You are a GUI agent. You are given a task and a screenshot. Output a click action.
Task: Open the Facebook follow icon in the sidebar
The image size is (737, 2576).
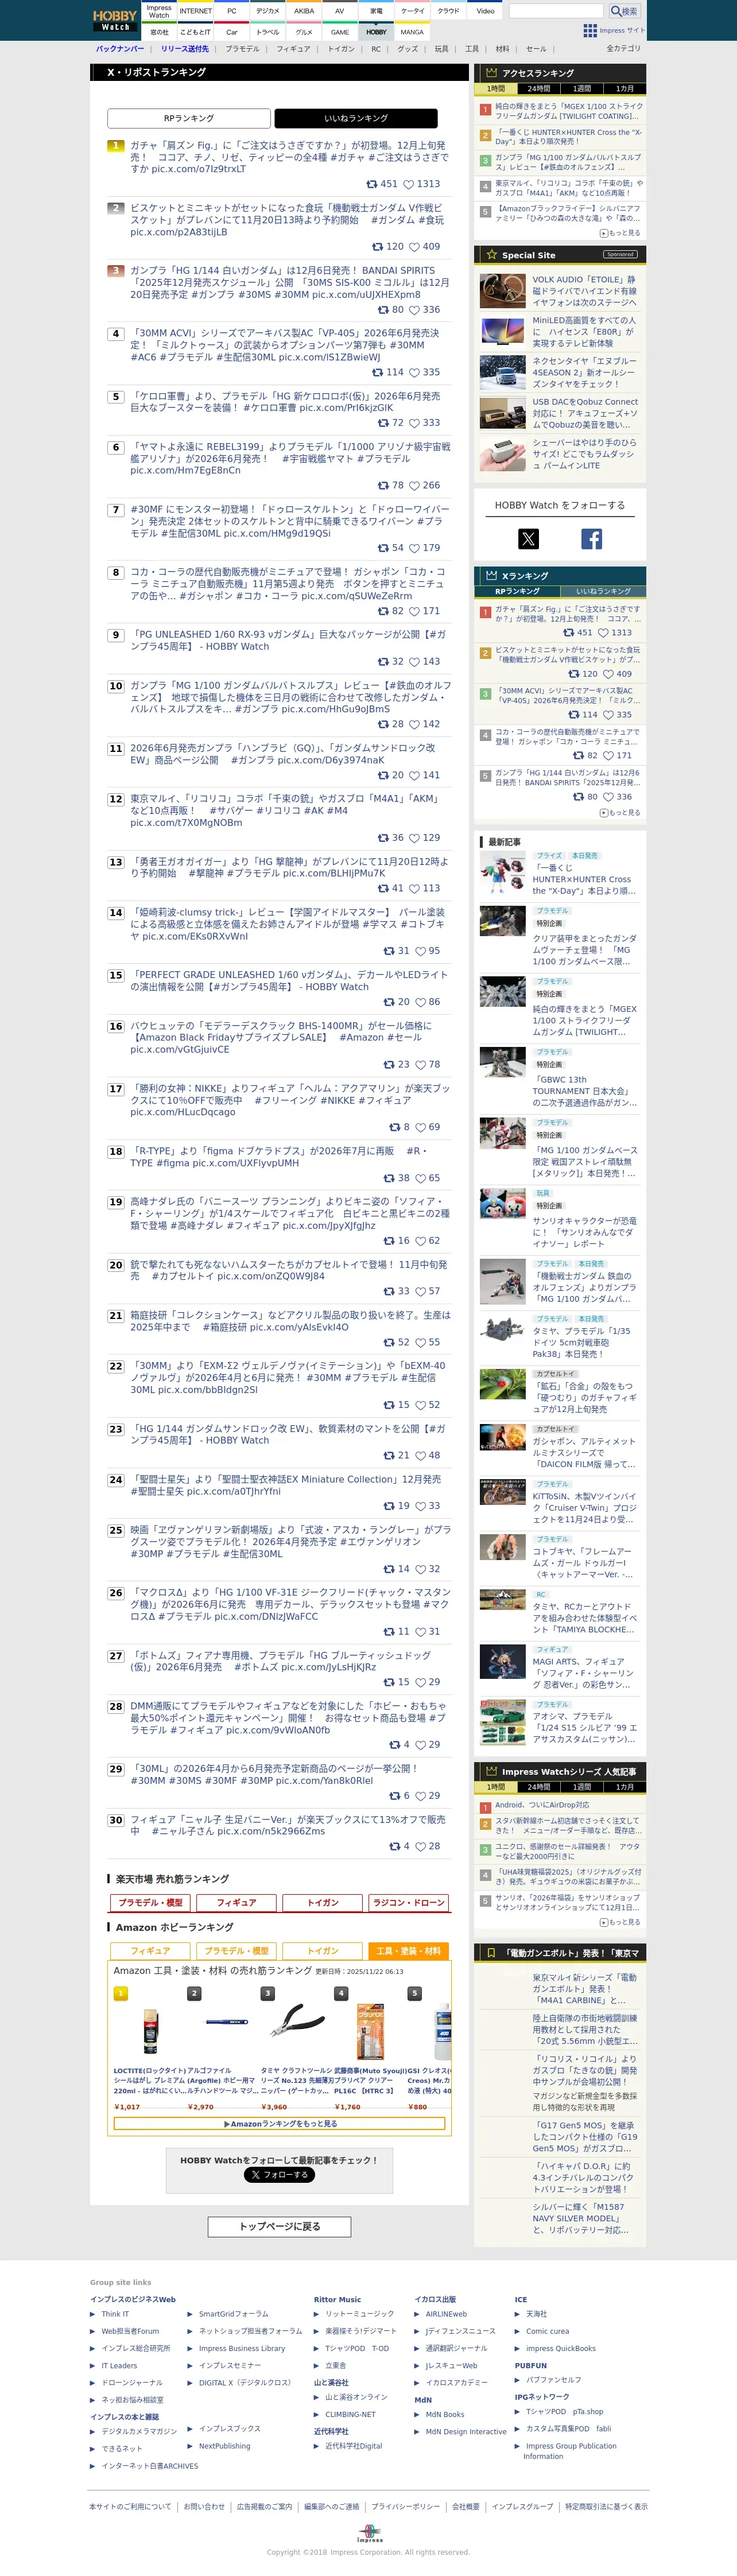click(x=592, y=539)
